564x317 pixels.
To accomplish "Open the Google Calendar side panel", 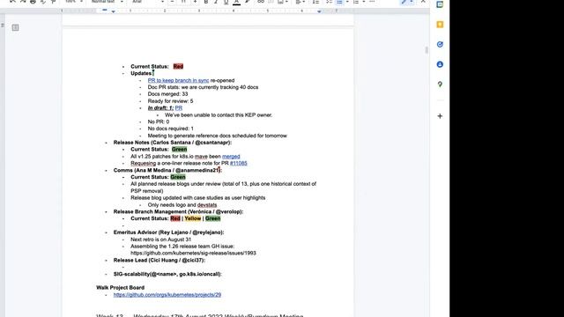I will 440,4.
